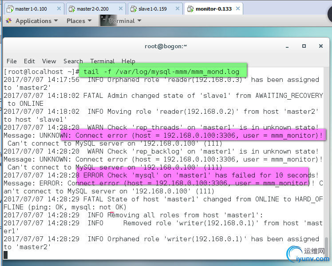Switch to the master2-0.200 VM tab
Screen dimensions: 332x266
tap(96, 9)
